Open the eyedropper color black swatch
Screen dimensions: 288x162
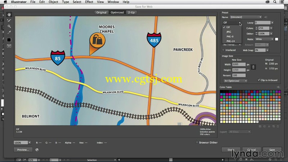(9, 40)
